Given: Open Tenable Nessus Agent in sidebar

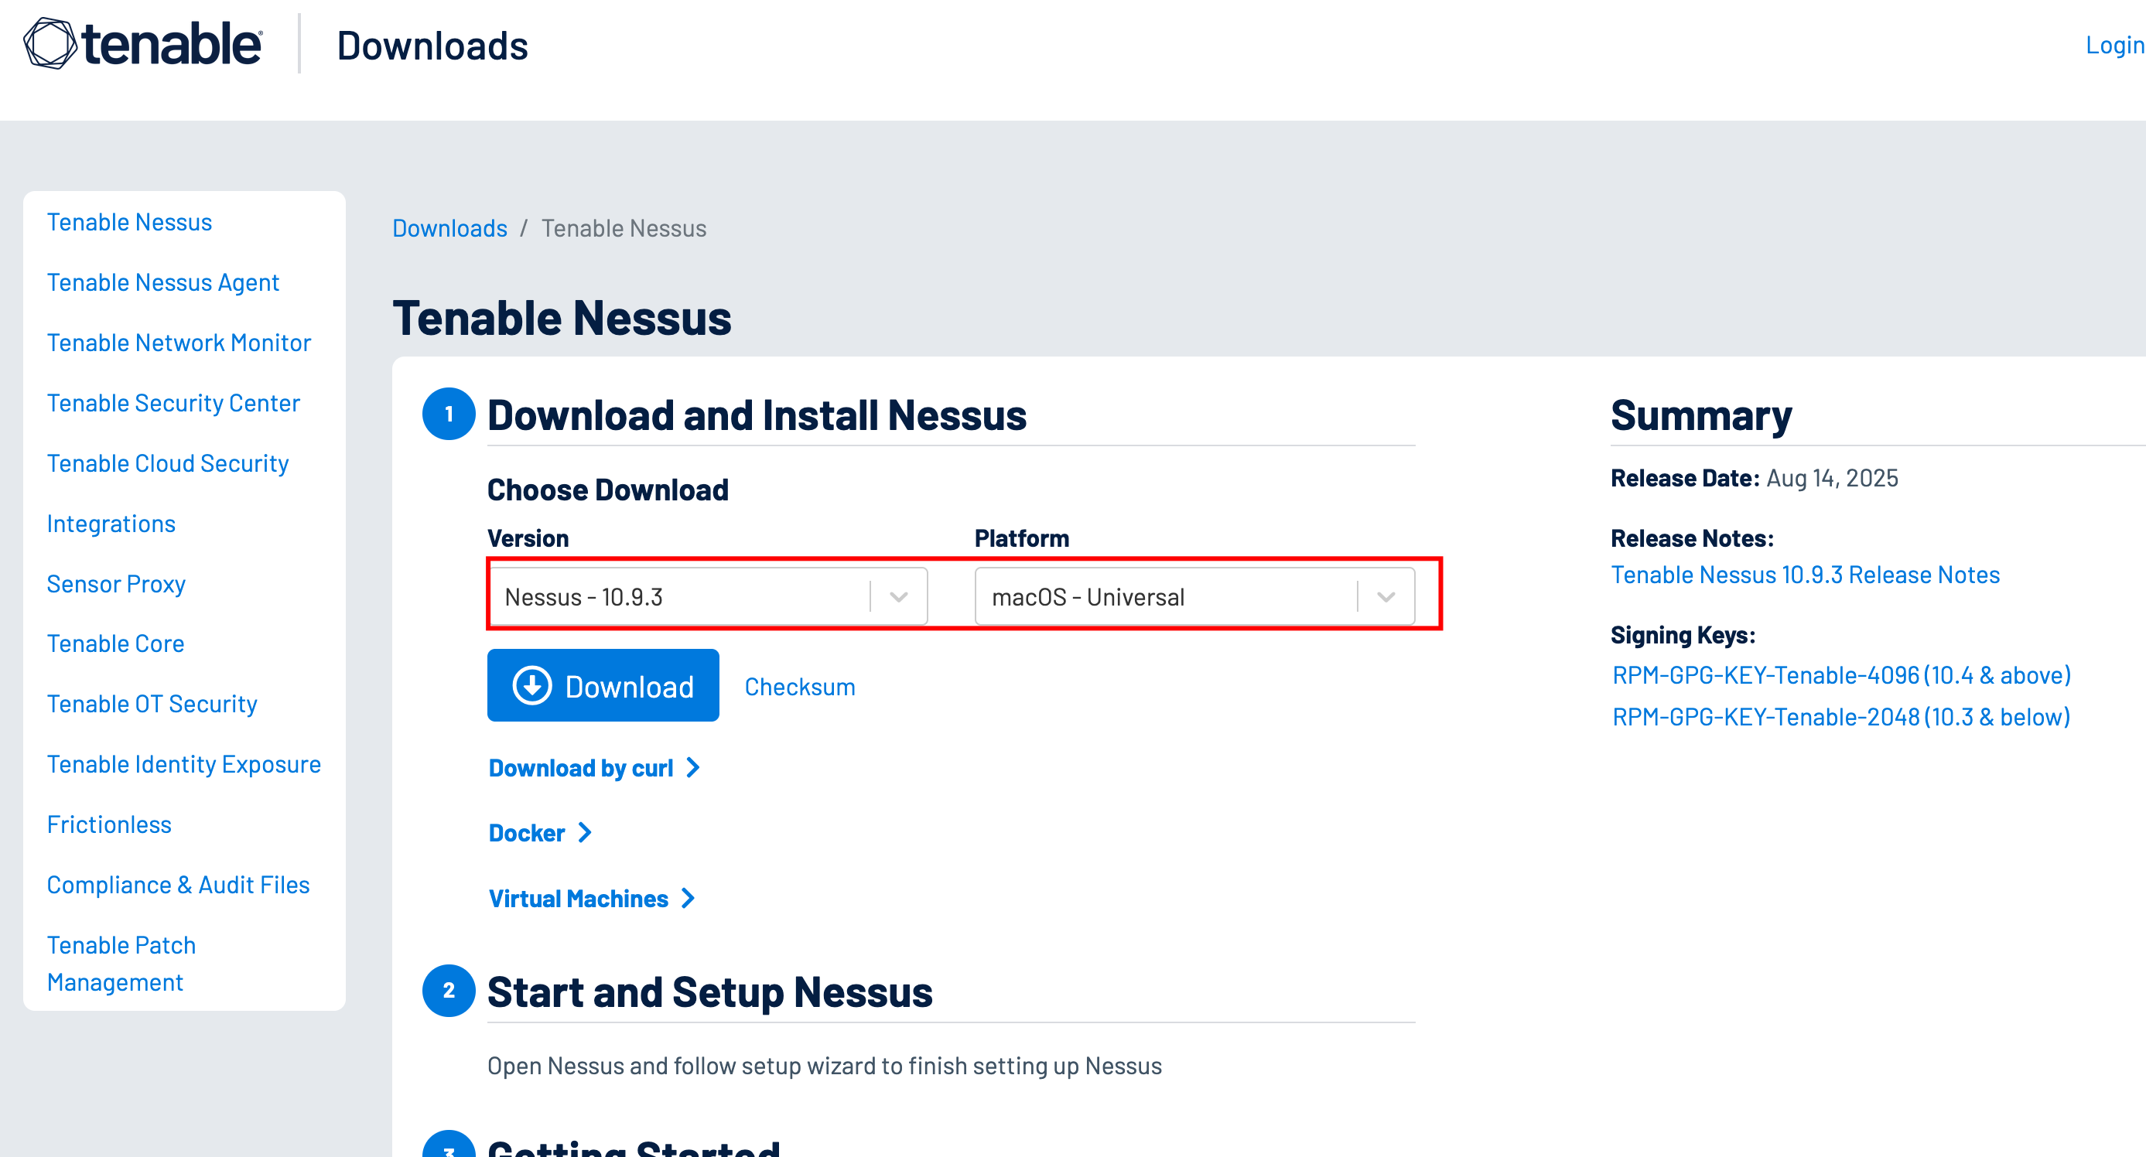Looking at the screenshot, I should pos(162,282).
